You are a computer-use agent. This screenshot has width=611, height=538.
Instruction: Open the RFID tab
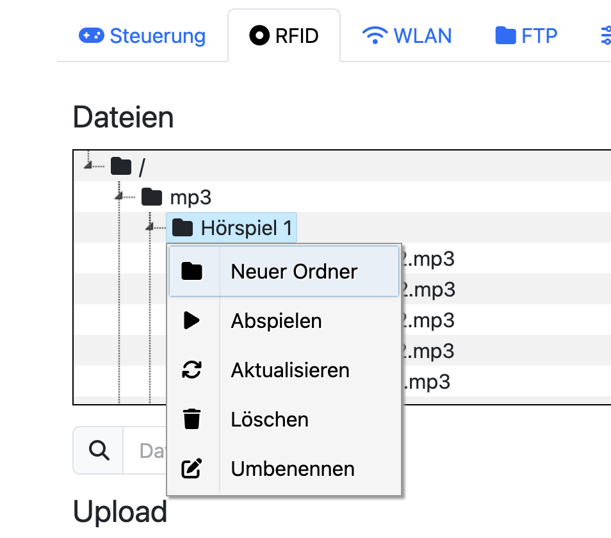(284, 36)
